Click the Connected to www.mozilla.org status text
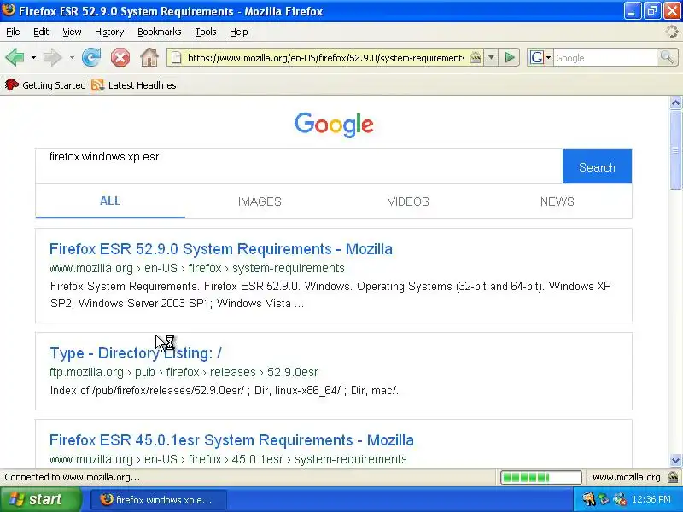This screenshot has width=683, height=512. pyautogui.click(x=73, y=477)
